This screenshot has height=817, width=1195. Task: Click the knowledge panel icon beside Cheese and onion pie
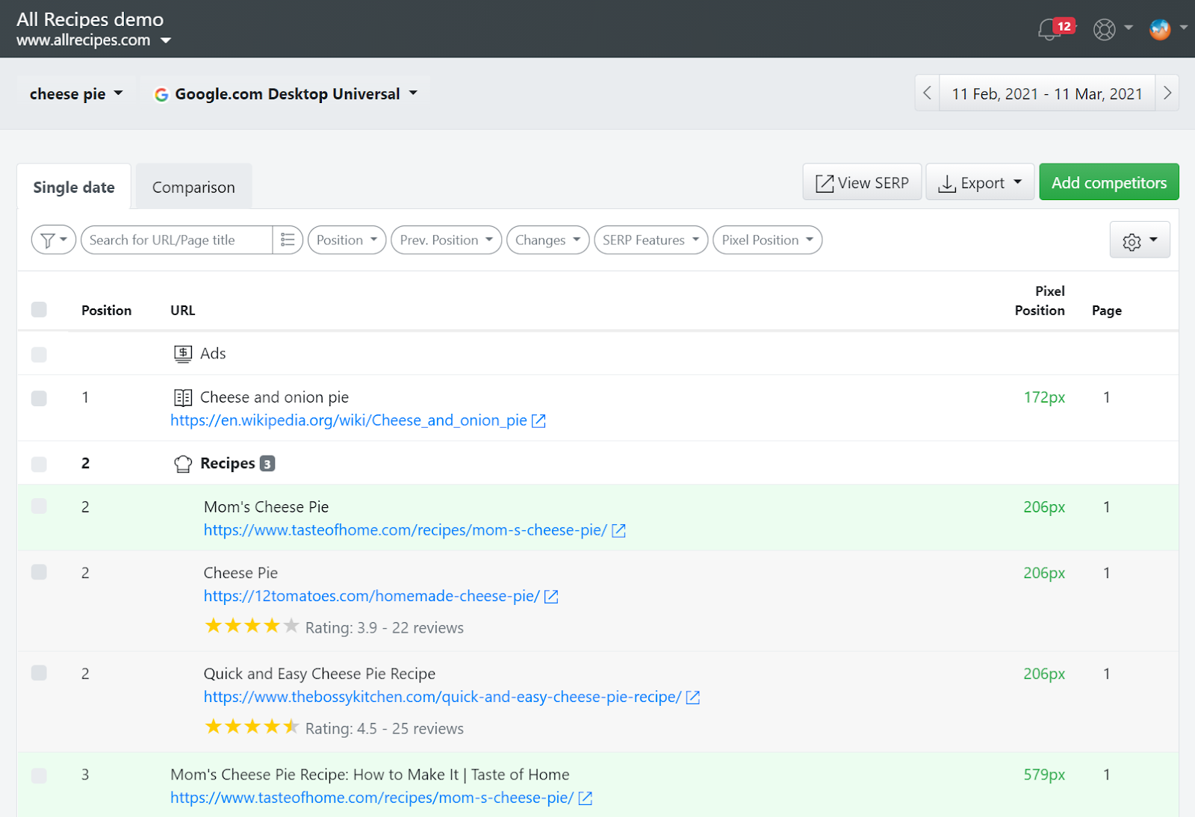coord(182,397)
